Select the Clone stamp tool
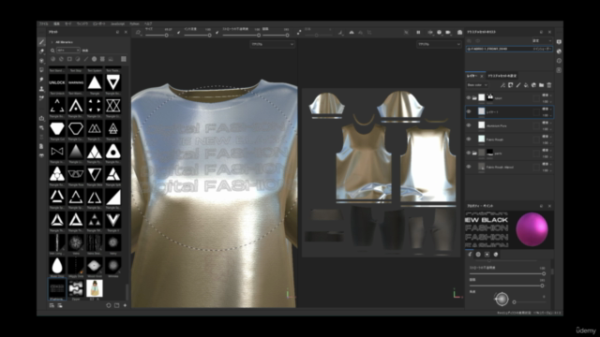 (41, 89)
